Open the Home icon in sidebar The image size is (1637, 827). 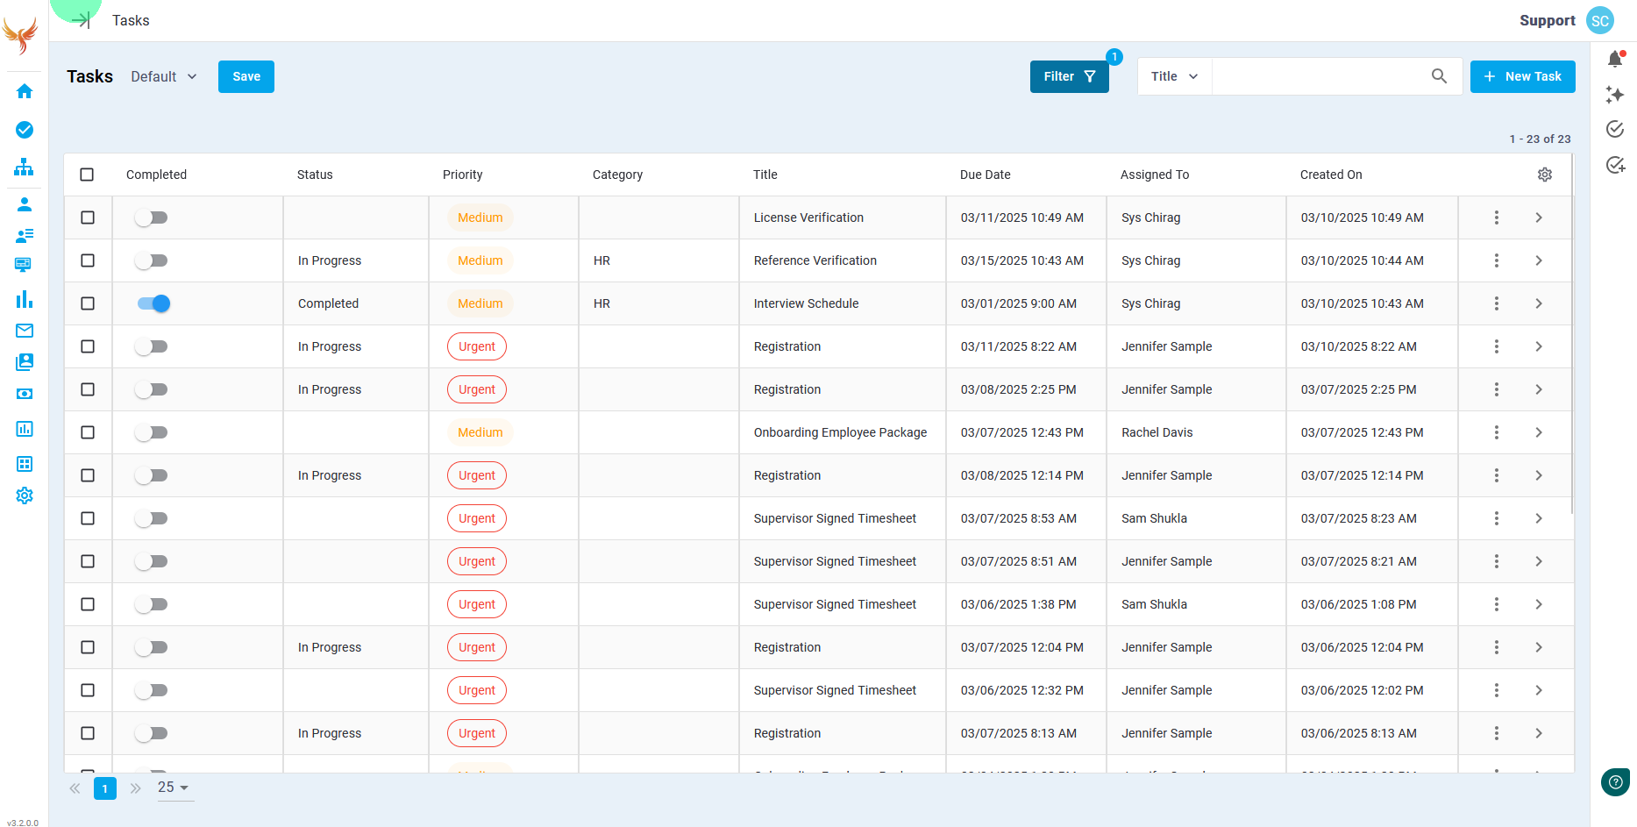(25, 91)
